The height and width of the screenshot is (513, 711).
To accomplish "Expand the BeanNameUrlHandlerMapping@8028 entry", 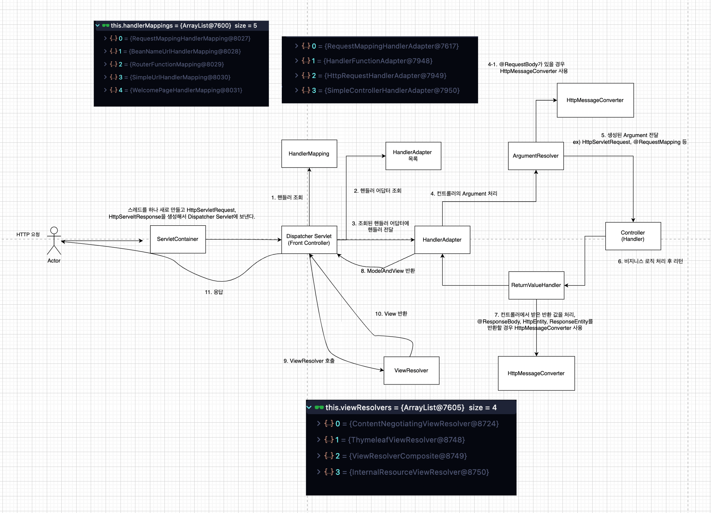I will point(105,51).
